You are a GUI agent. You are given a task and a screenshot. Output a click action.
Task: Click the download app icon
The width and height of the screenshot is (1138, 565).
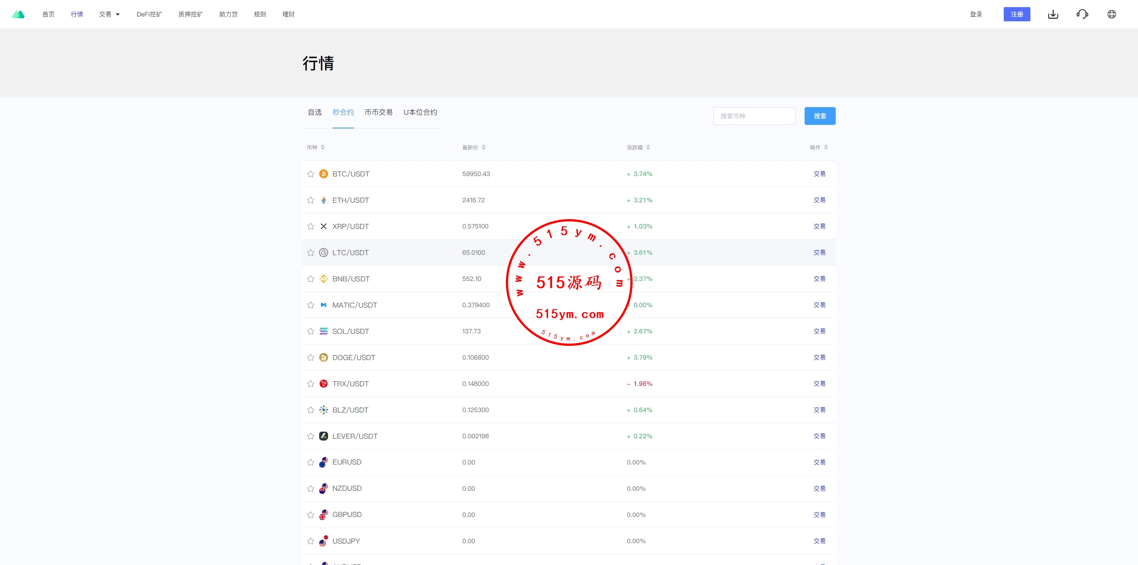[x=1053, y=14]
